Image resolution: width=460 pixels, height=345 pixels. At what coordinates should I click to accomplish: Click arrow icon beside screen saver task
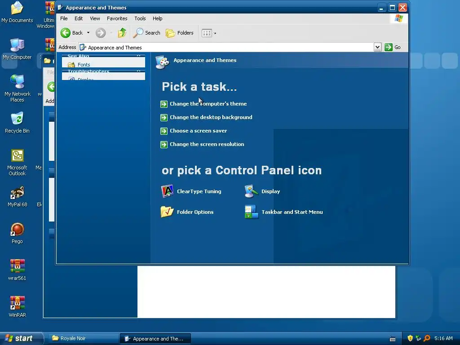164,131
